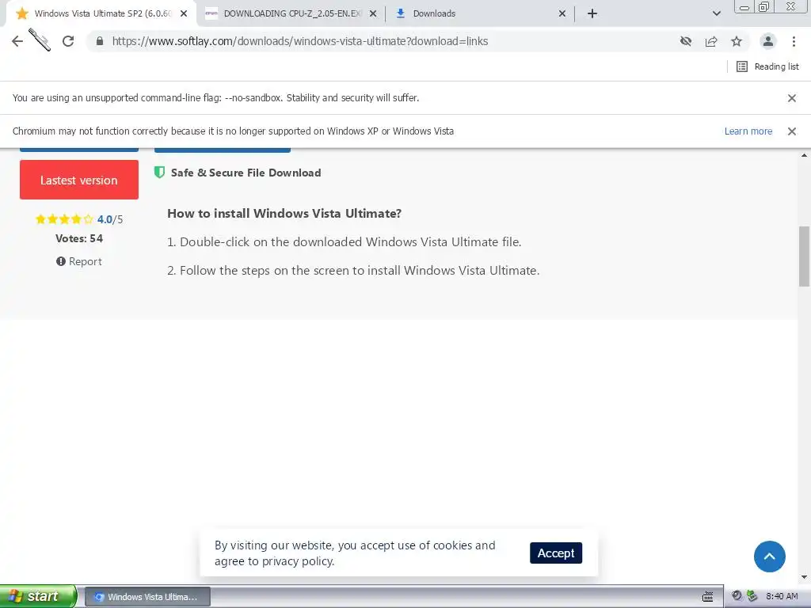Image resolution: width=811 pixels, height=608 pixels.
Task: Click the Follow the steps on screen instruction
Action: coord(353,271)
